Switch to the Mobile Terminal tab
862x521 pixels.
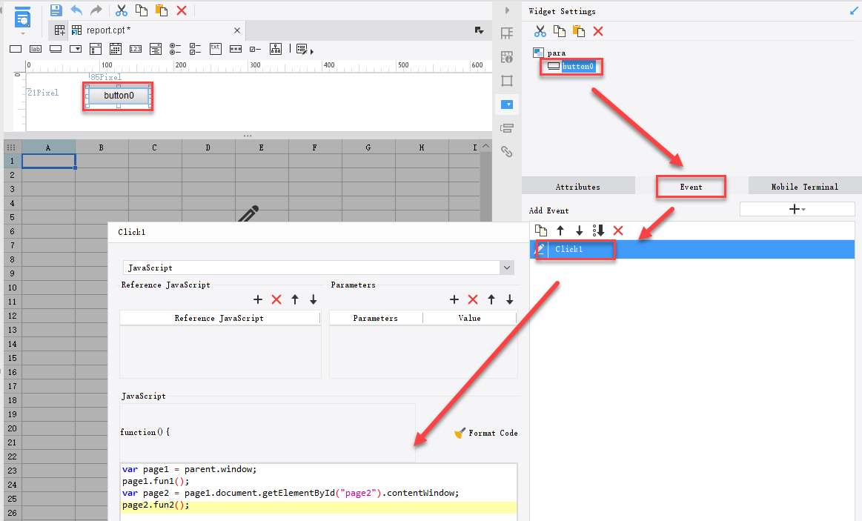[804, 187]
